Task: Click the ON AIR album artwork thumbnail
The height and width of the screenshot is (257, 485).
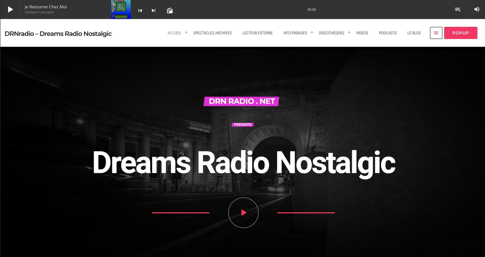Action: (x=121, y=9)
